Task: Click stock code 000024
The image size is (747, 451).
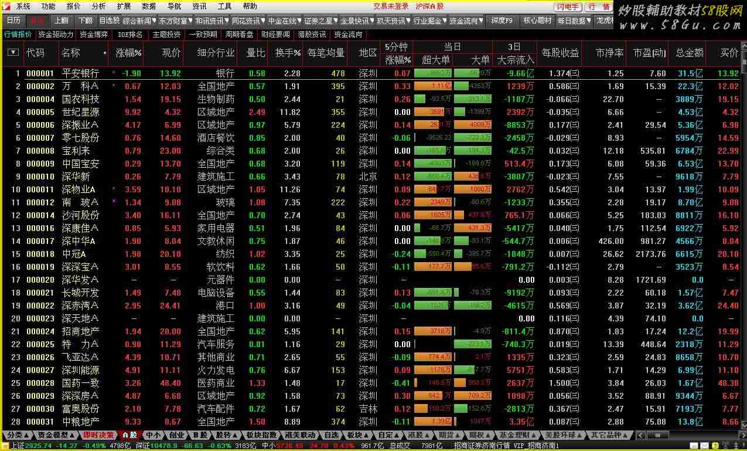Action: (x=40, y=331)
